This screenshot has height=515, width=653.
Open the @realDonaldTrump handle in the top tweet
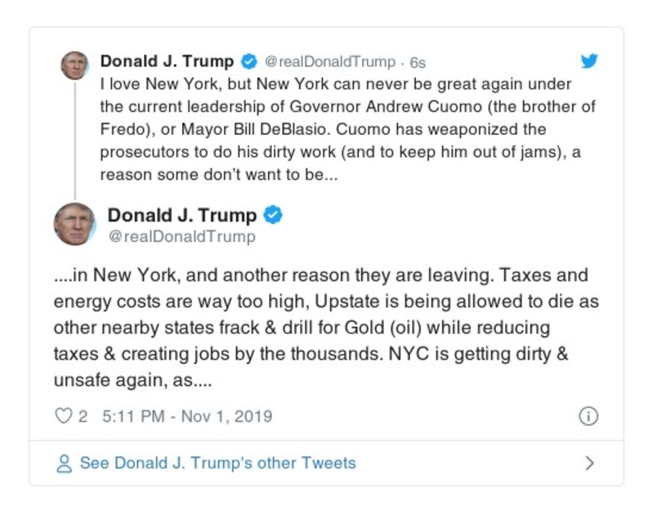click(330, 62)
